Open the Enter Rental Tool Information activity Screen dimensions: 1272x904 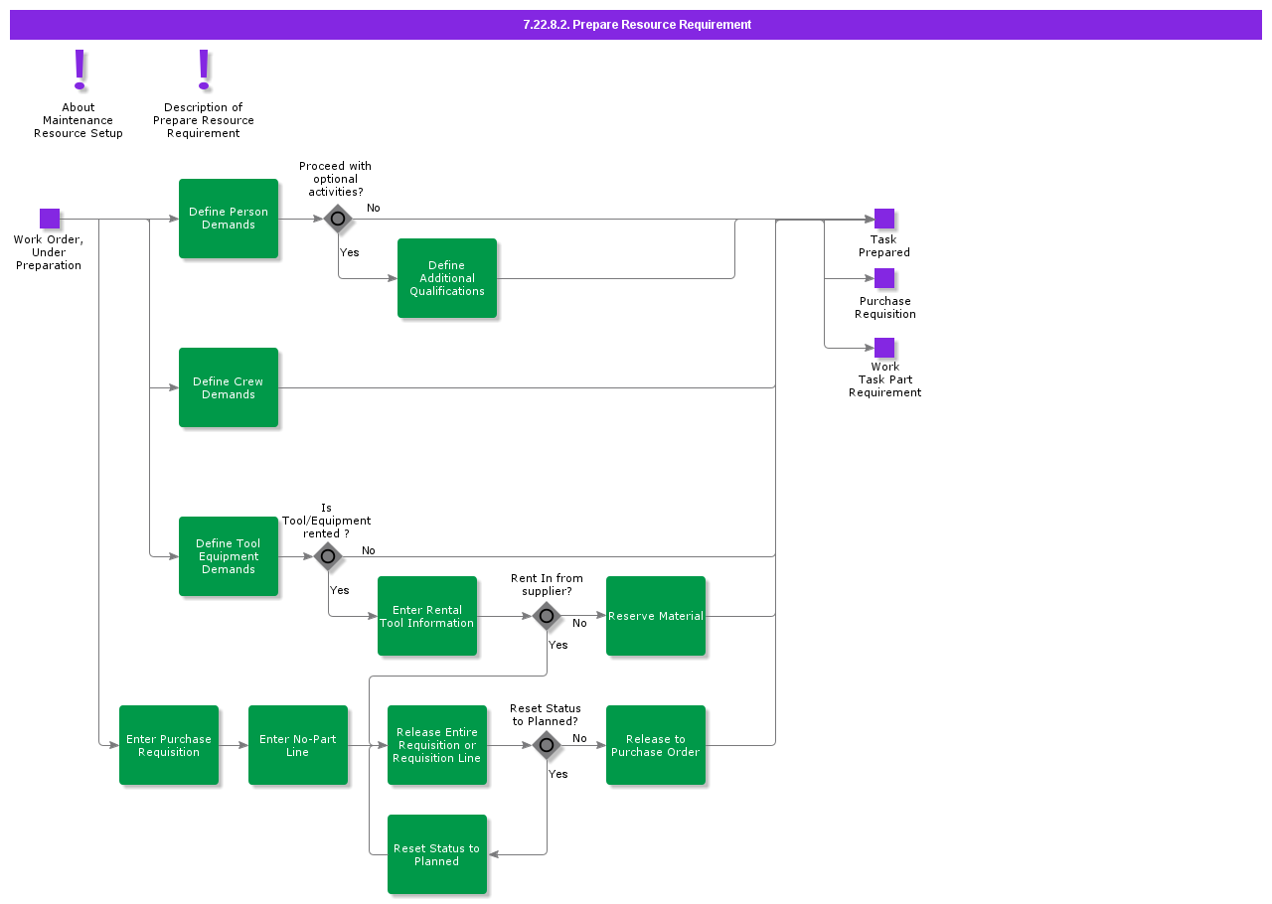tap(427, 616)
